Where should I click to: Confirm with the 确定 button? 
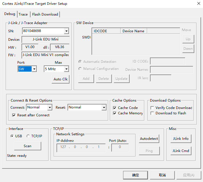pos(136,175)
